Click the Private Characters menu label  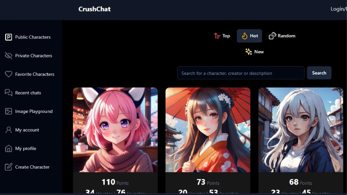34,56
